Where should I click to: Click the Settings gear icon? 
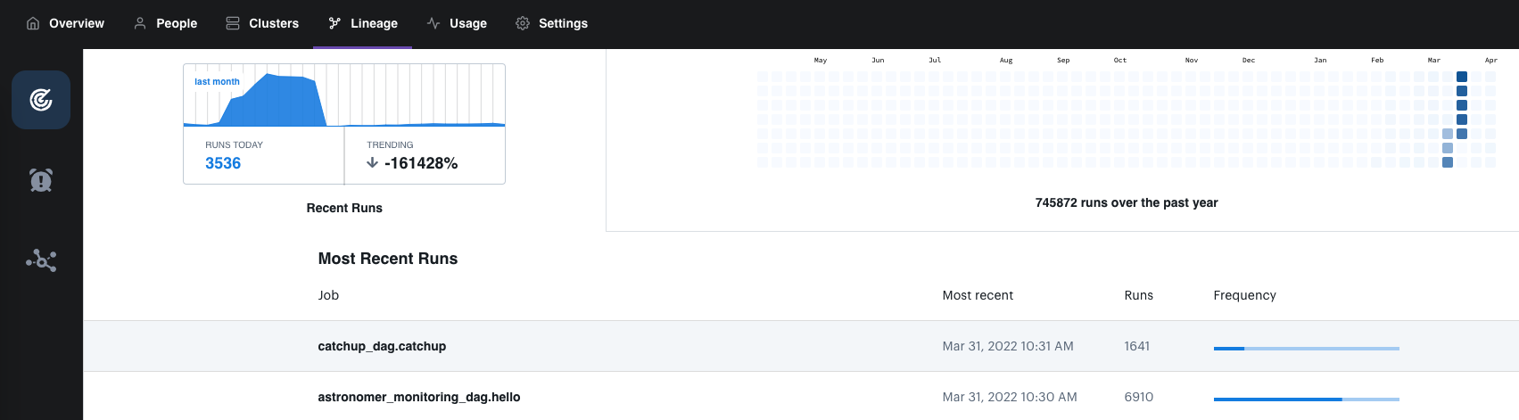point(523,23)
